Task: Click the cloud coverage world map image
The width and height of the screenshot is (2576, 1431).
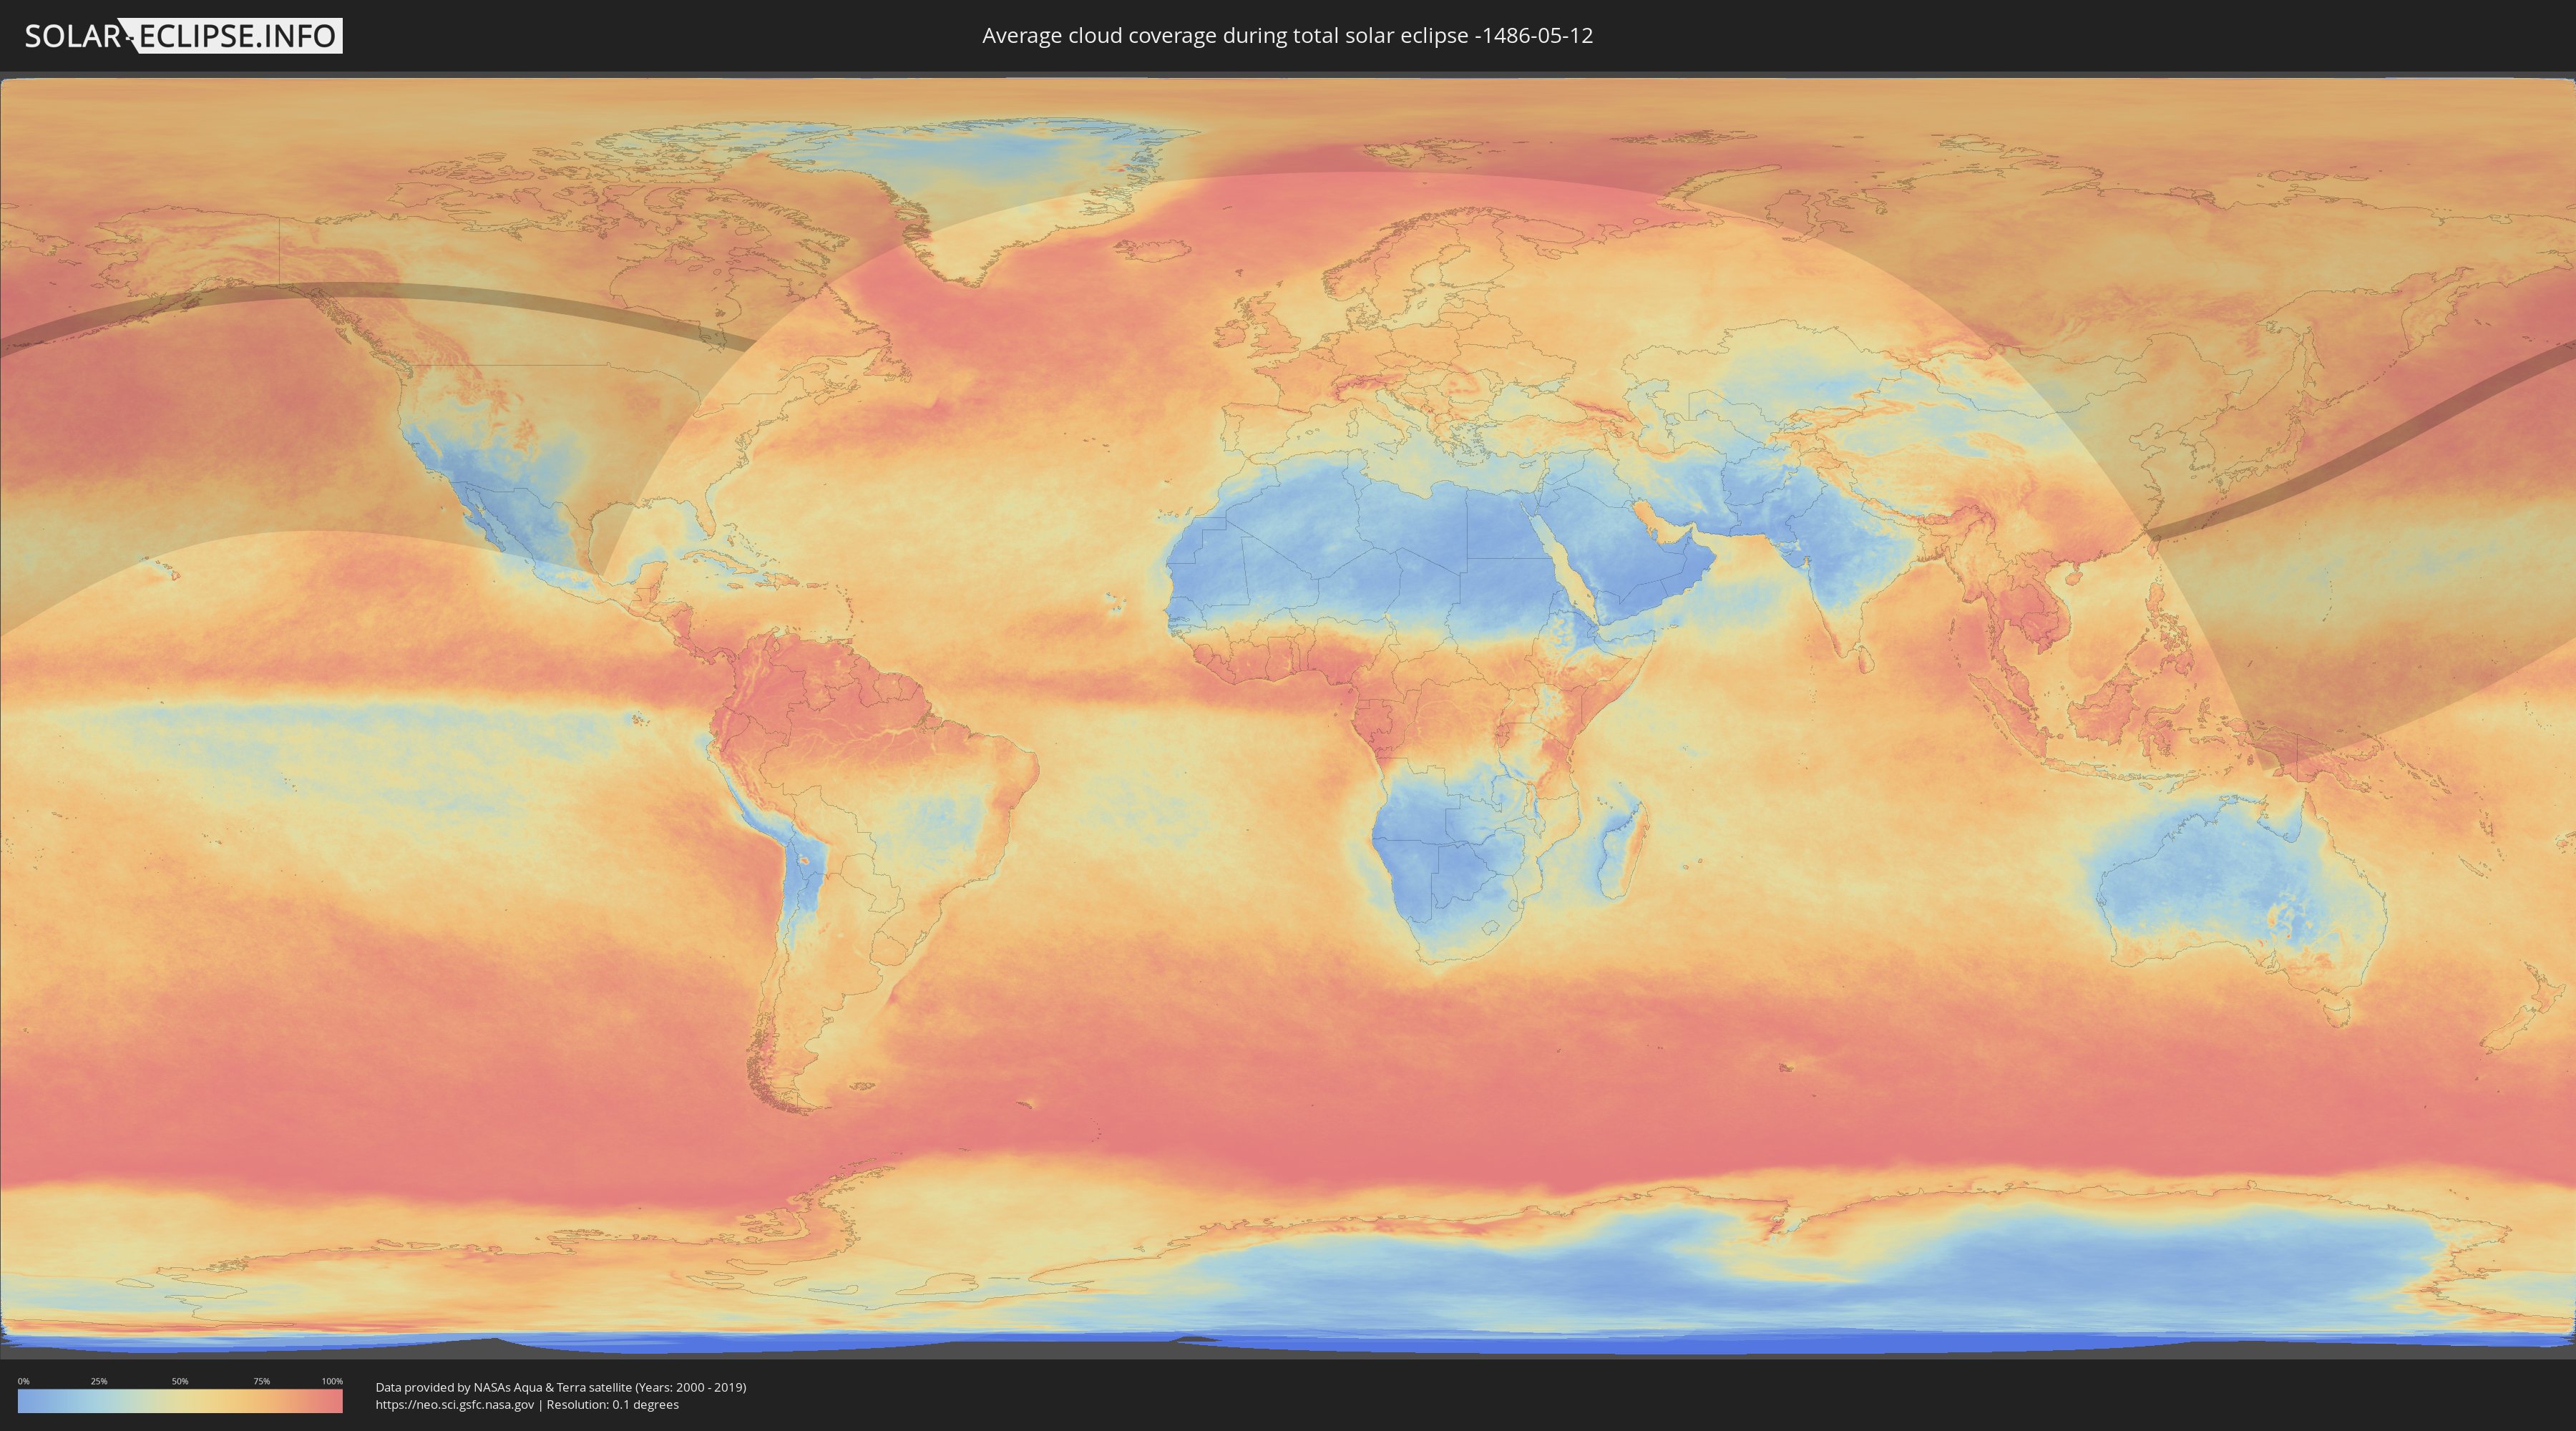Action: (1288, 716)
